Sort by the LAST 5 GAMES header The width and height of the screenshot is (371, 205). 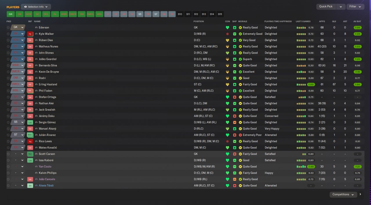click(303, 21)
